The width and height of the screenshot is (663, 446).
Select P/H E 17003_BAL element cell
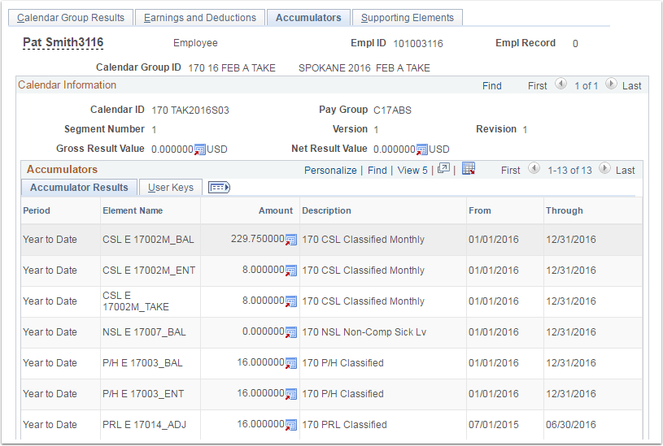click(x=142, y=363)
